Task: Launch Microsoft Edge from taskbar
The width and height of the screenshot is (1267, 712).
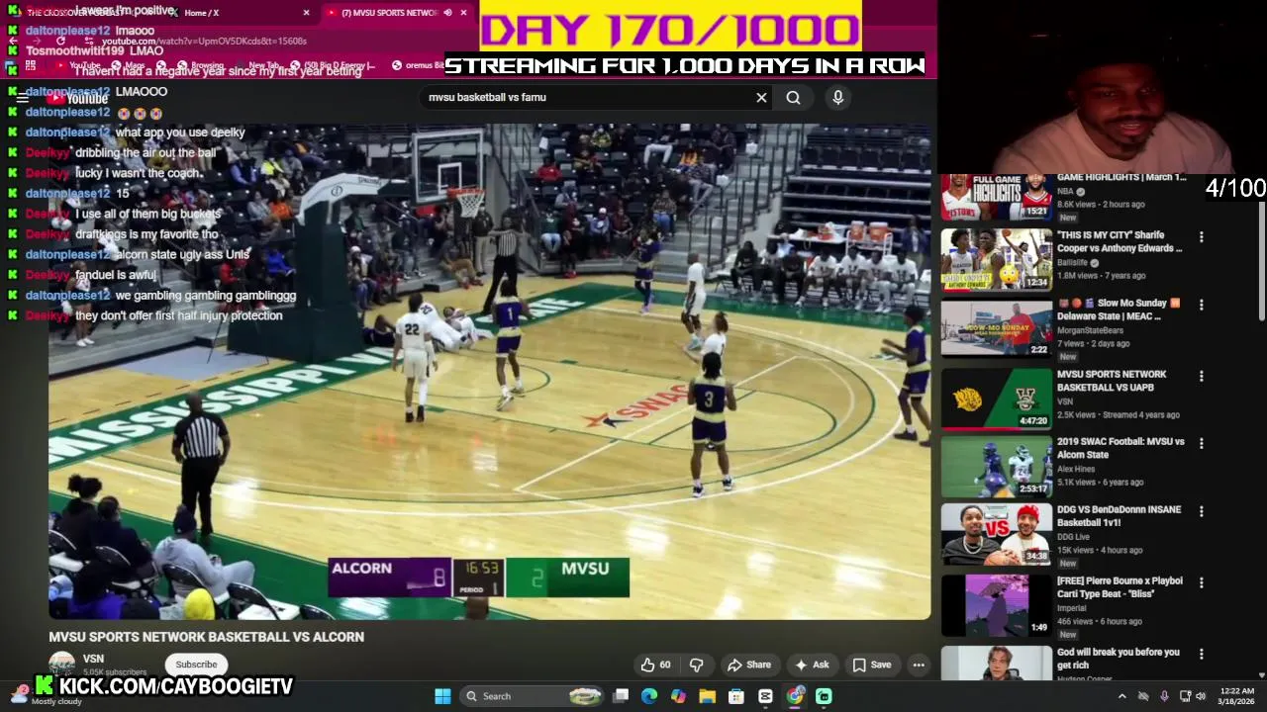Action: [x=649, y=696]
